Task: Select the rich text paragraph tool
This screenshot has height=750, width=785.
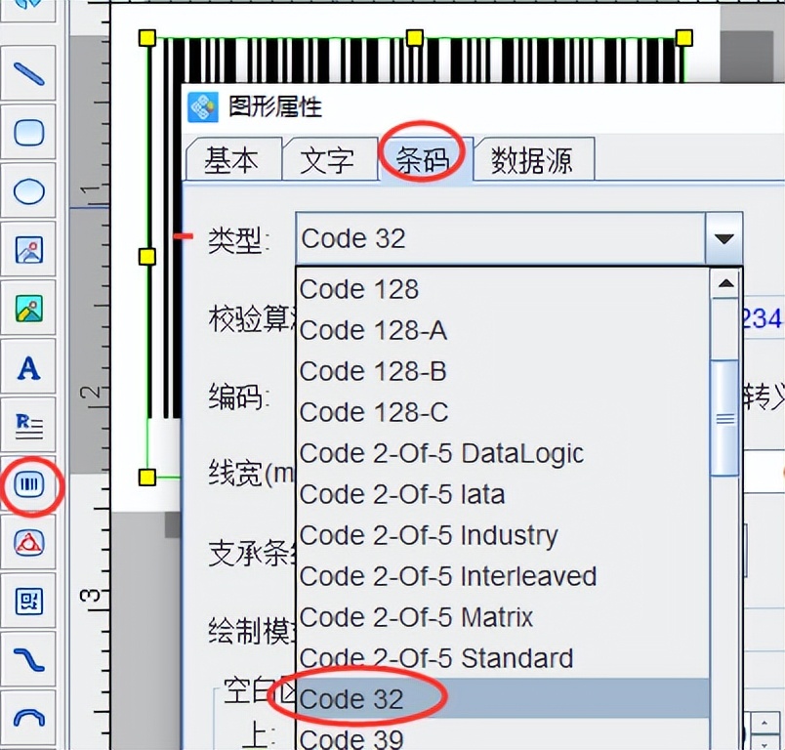Action: click(x=28, y=427)
